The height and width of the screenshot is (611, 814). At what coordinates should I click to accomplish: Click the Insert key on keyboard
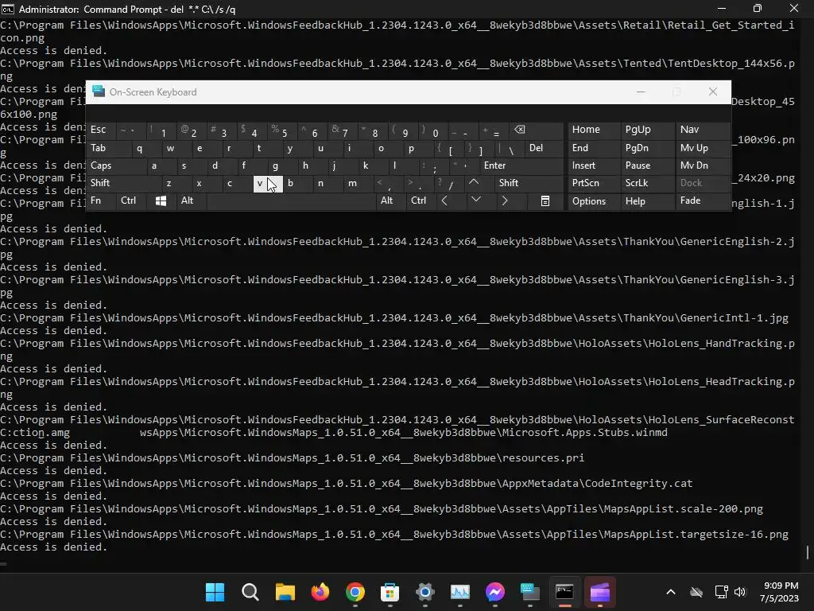tap(593, 165)
